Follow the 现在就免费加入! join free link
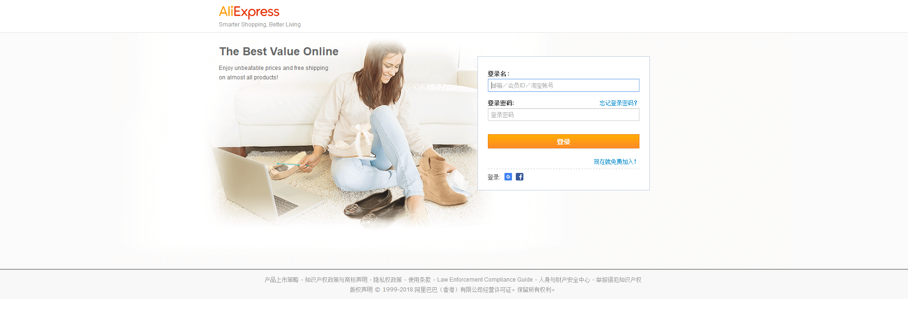This screenshot has width=908, height=326. (x=615, y=162)
